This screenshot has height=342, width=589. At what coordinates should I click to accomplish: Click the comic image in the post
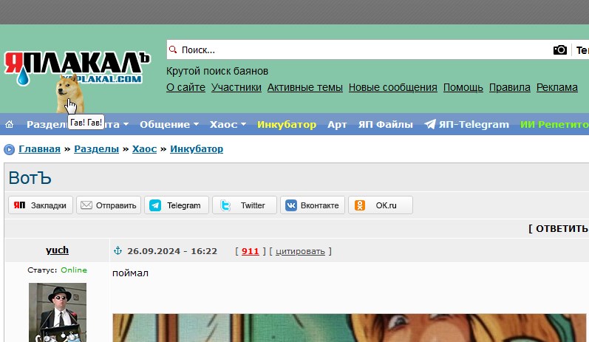pos(350,328)
